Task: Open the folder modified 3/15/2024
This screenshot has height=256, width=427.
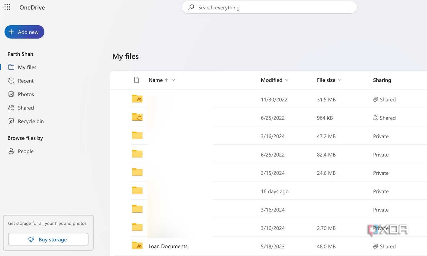Action: pos(137,172)
